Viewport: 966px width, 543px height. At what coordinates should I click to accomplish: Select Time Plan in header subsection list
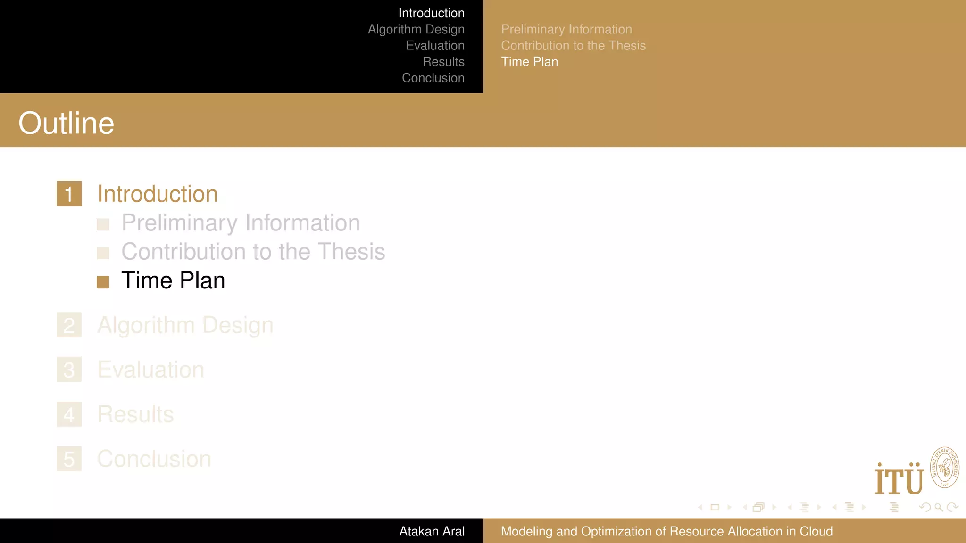[x=529, y=62]
